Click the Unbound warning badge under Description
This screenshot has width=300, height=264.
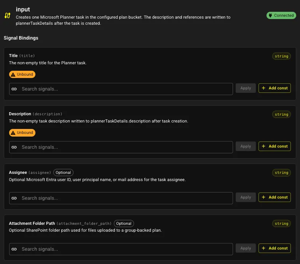click(22, 132)
